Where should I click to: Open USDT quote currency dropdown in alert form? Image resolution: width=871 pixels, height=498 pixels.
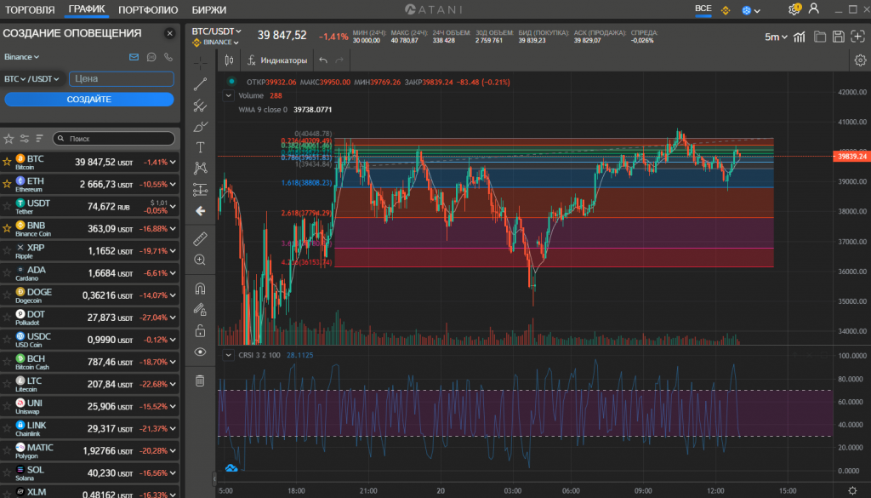pyautogui.click(x=48, y=79)
